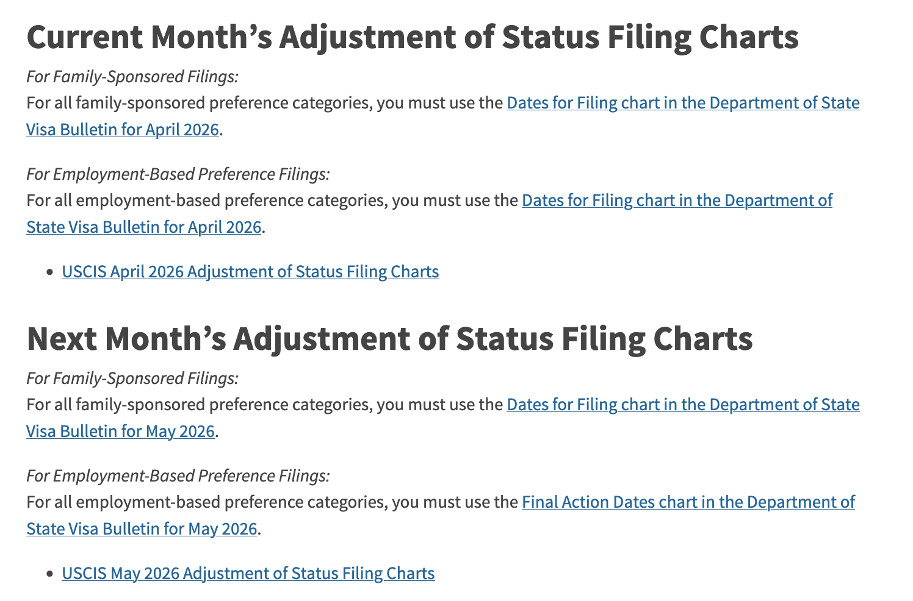Open April 2026 employment-based Dates for Filing link
This screenshot has width=913, height=601.
pos(677,201)
